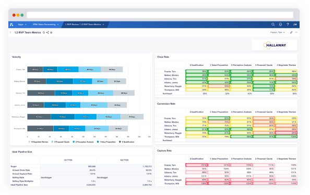Select Walker, Monica's dark blue velocity segment
310x195 pixels.
(59, 82)
